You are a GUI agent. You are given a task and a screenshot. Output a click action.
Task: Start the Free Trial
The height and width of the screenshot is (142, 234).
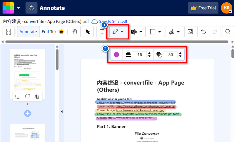[203, 8]
